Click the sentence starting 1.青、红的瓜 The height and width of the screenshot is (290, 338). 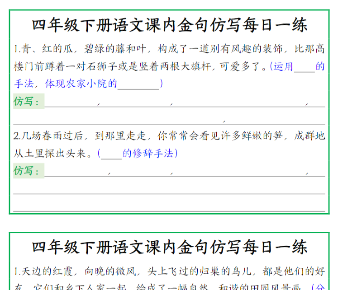point(169,49)
